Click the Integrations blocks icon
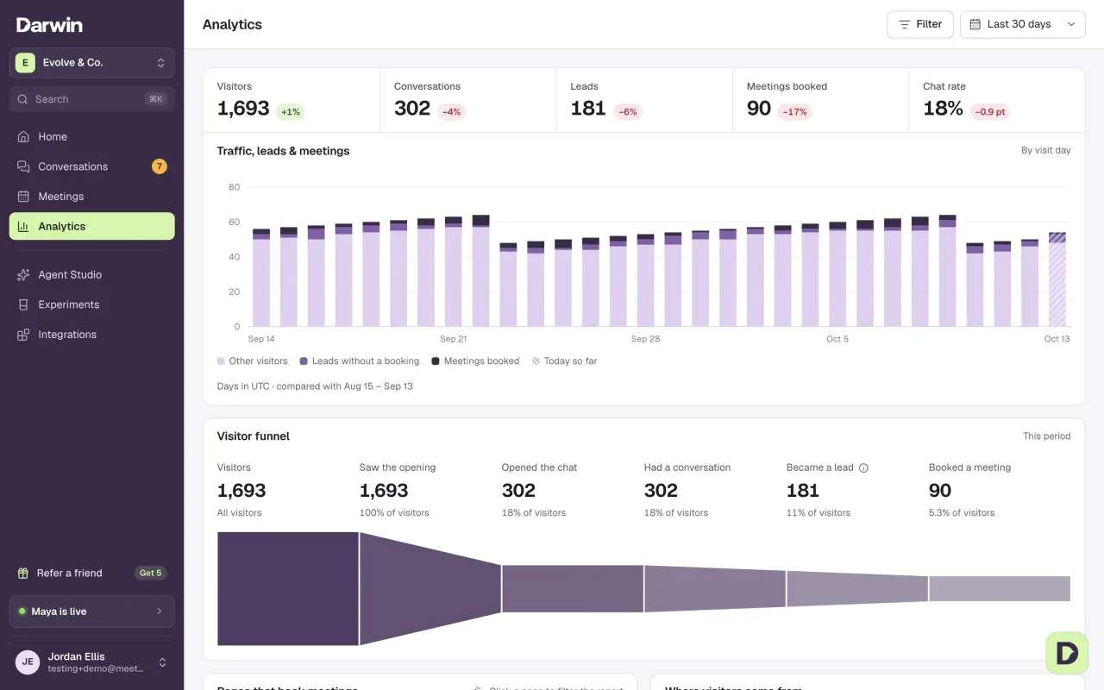 point(23,335)
